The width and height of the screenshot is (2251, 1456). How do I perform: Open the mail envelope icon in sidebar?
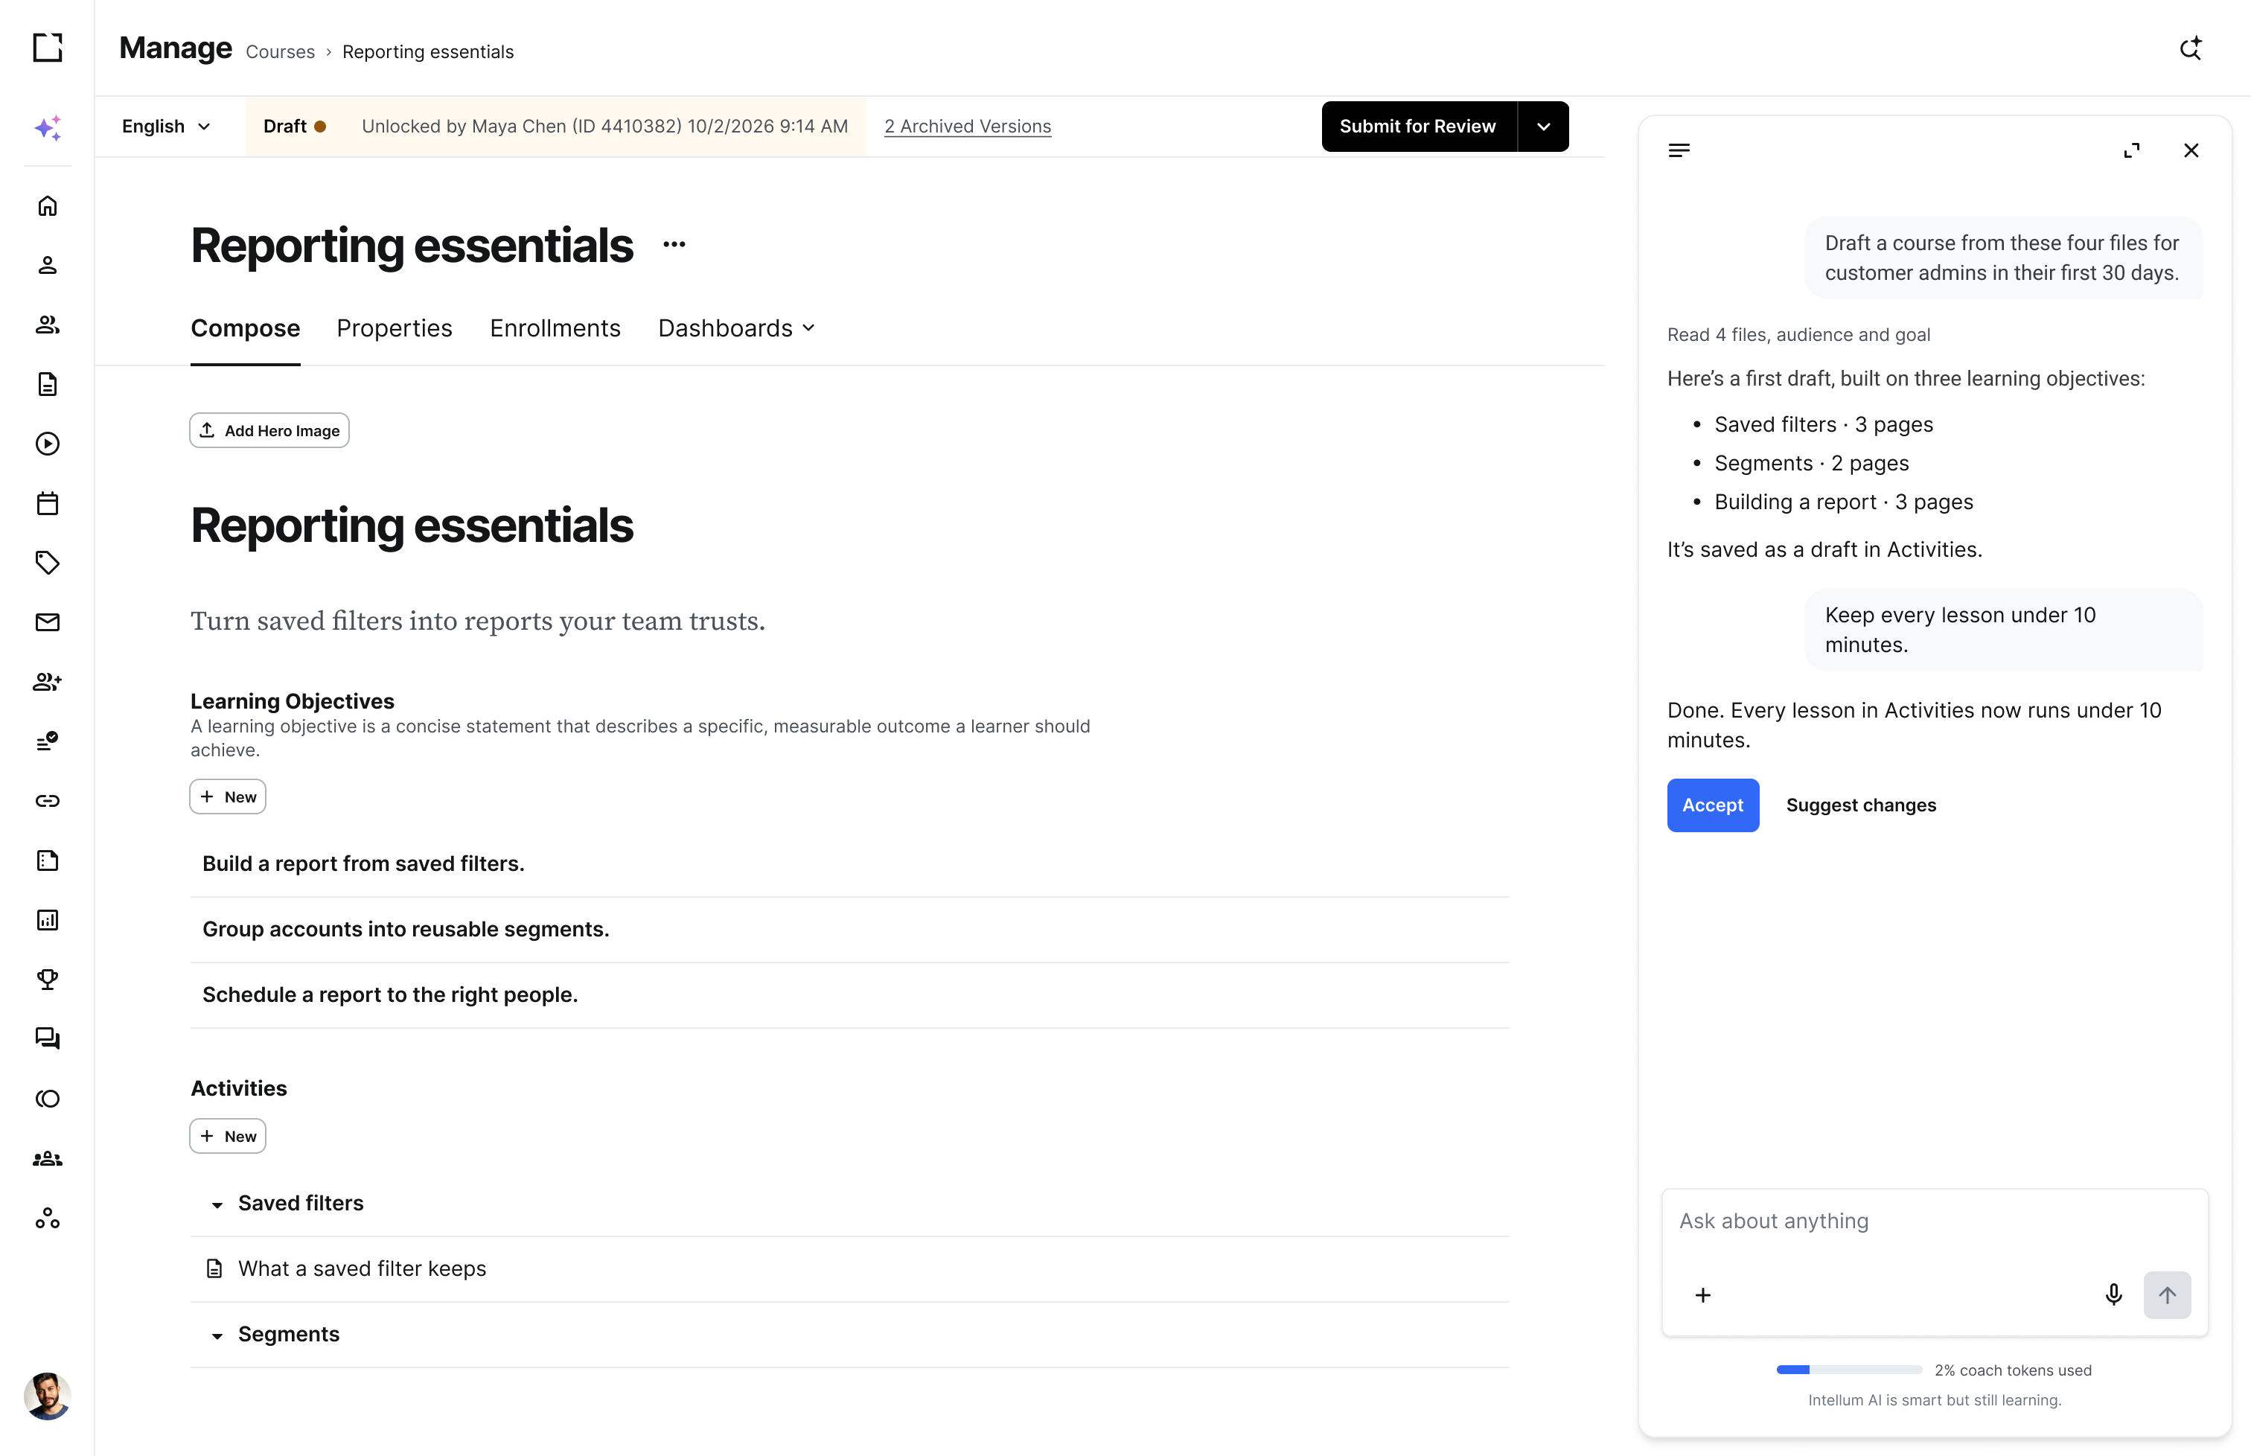(x=48, y=622)
